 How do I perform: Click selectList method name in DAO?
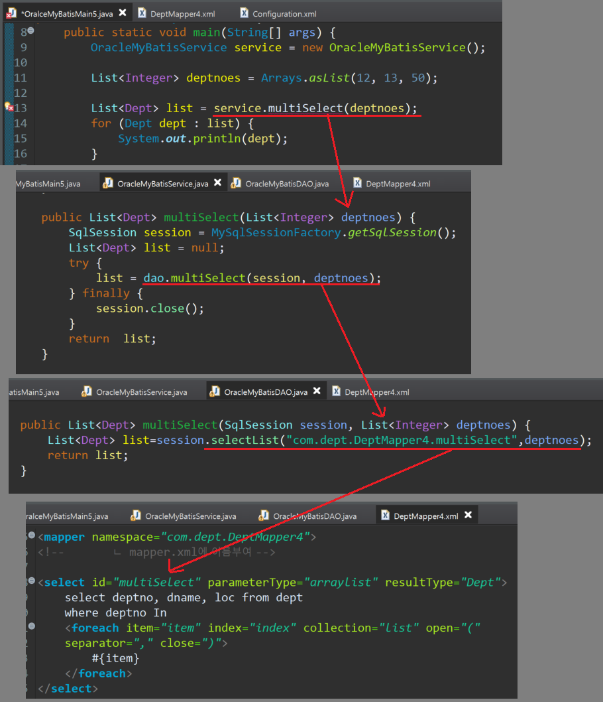(245, 440)
